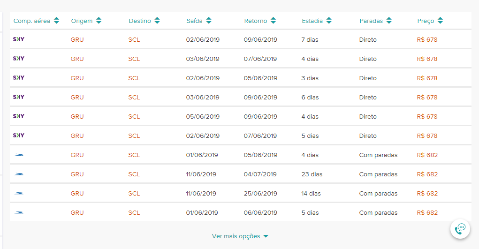Select the 14 dias flight row

tap(240, 193)
